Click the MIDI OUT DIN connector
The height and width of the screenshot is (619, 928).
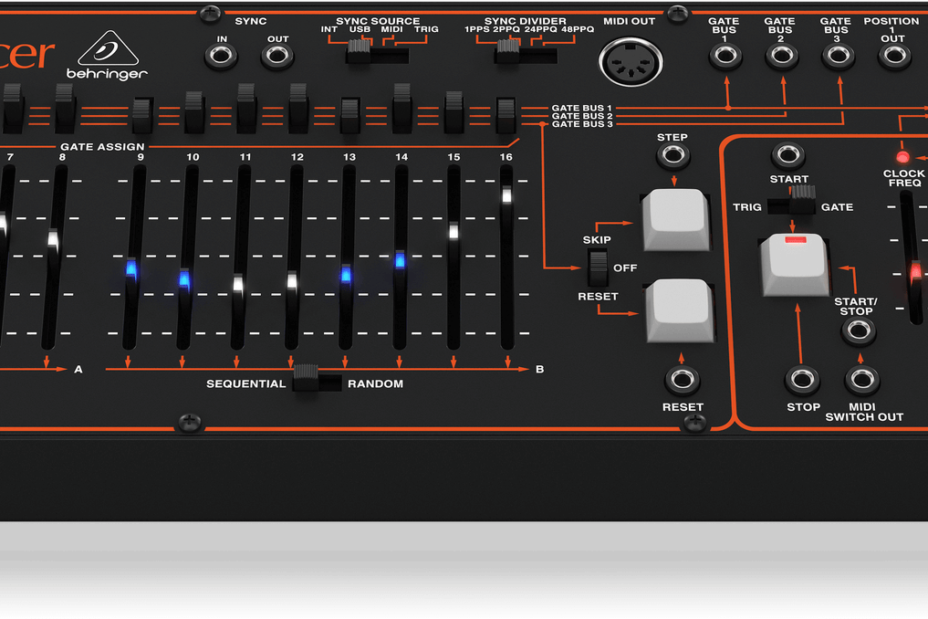pos(631,61)
